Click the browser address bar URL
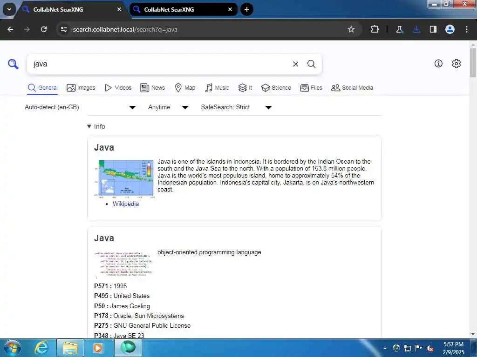The height and width of the screenshot is (357, 477). pos(125,29)
